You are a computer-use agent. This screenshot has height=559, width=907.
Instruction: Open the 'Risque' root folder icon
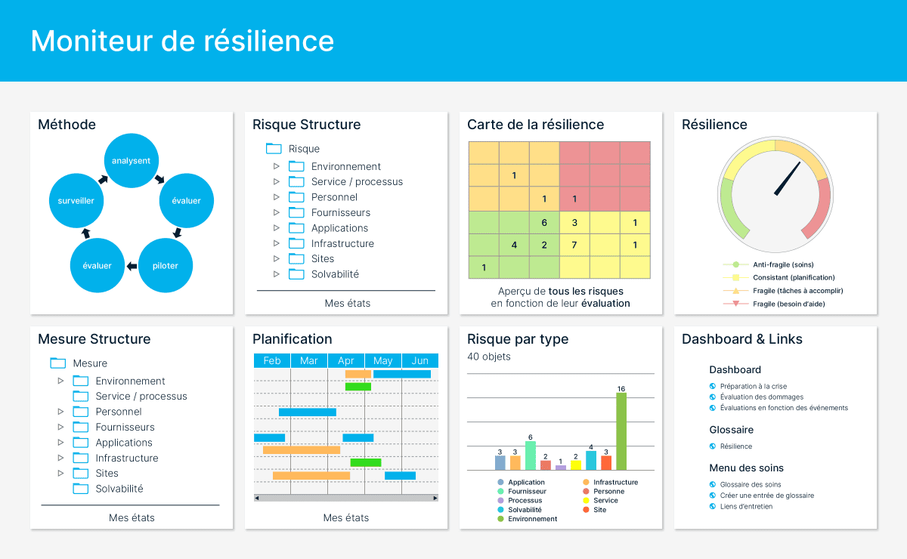[x=274, y=148]
